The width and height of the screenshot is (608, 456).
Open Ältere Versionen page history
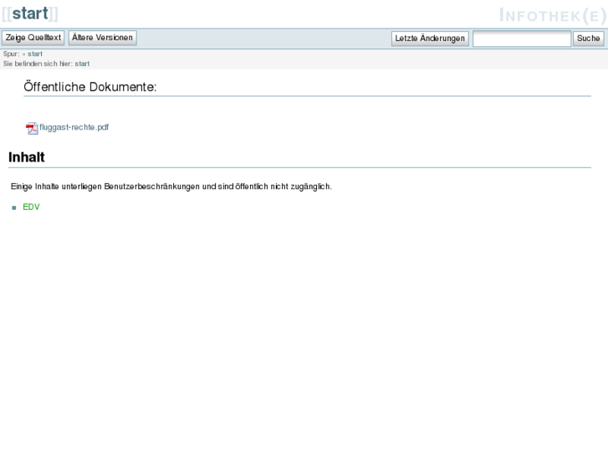coord(103,38)
